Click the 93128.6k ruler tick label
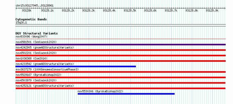 click(150, 10)
